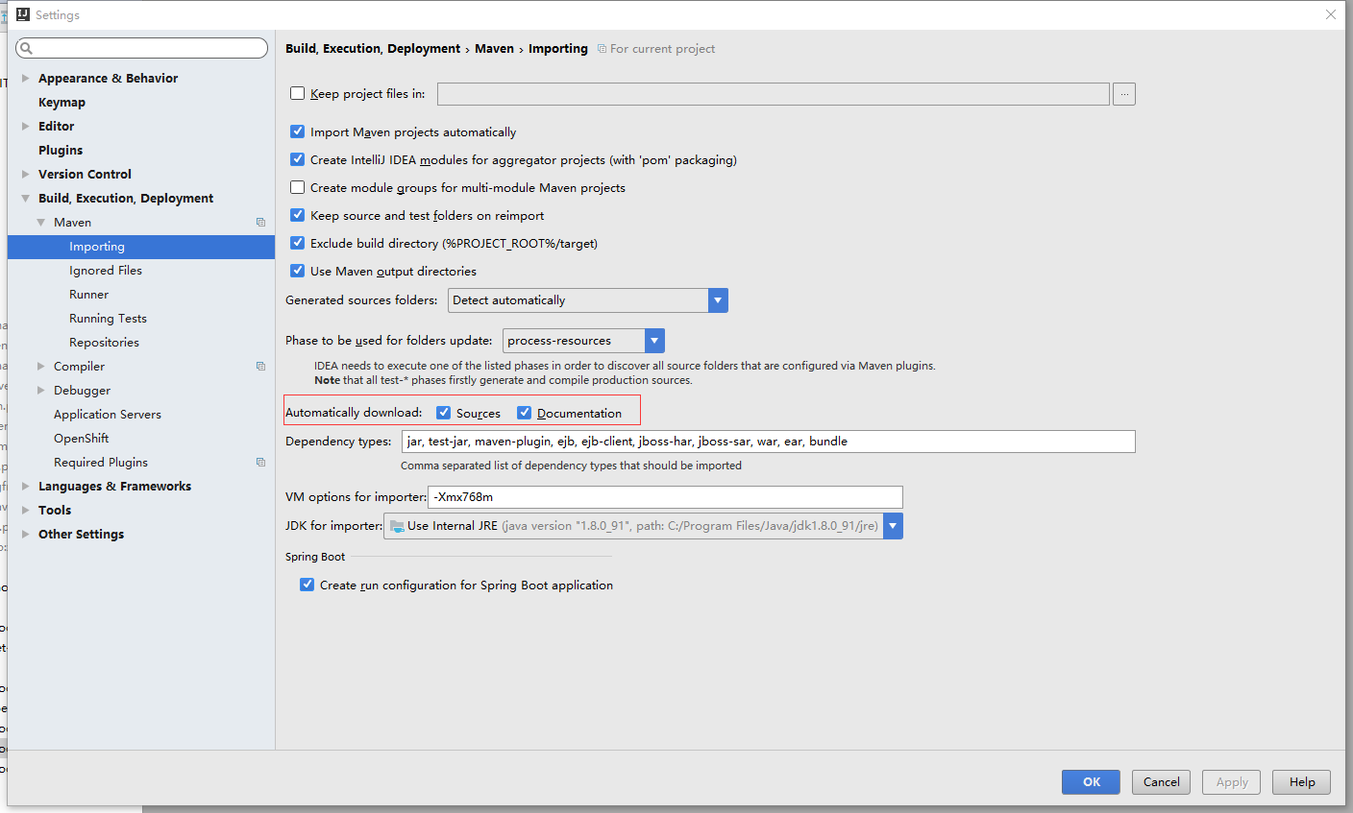Screen dimensions: 1353x813
Task: Open Generated sources folders dropdown
Action: pyautogui.click(x=718, y=300)
